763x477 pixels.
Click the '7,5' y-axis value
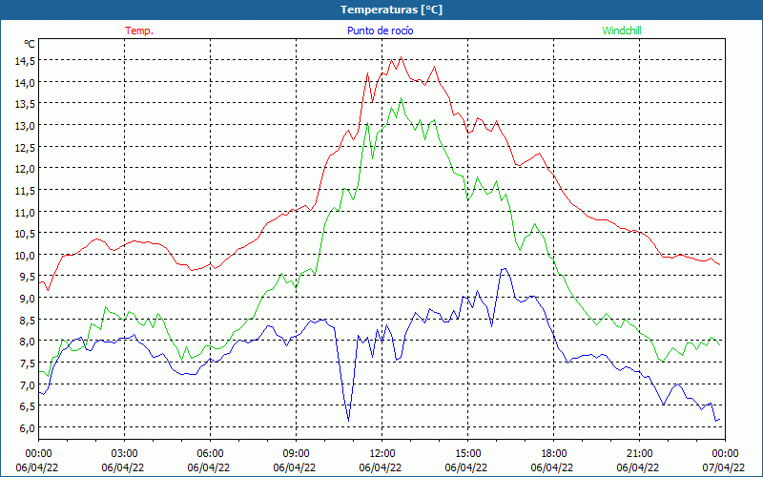tap(28, 363)
